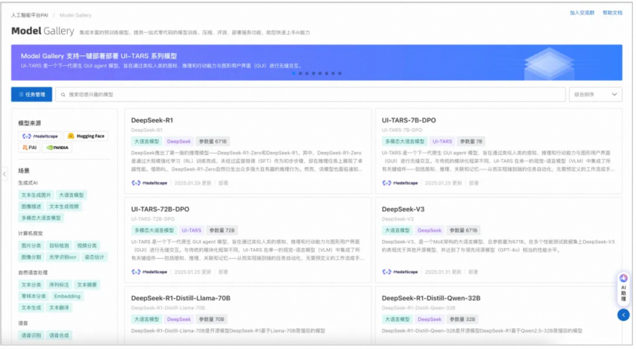Viewport: 636px width, 349px height.
Task: Toggle the 光学识别ocr filter tag
Action: [x=62, y=257]
